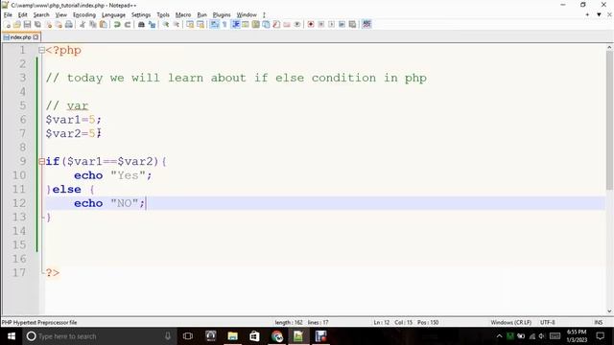Toggle Synchronize Vertical Scrolling icon
Screen dimensions: 614x345
coord(190,25)
